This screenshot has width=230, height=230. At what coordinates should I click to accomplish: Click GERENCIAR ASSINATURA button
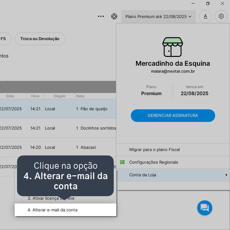pos(173,116)
